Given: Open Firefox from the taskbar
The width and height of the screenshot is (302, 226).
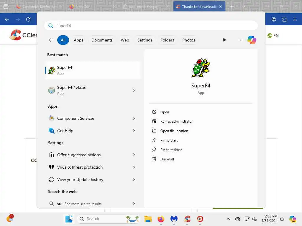Looking at the screenshot, I should coord(161,219).
